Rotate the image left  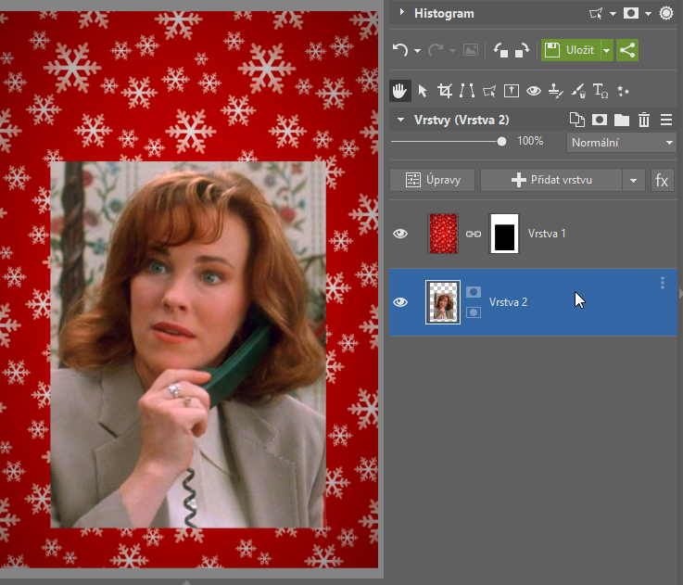click(x=500, y=50)
